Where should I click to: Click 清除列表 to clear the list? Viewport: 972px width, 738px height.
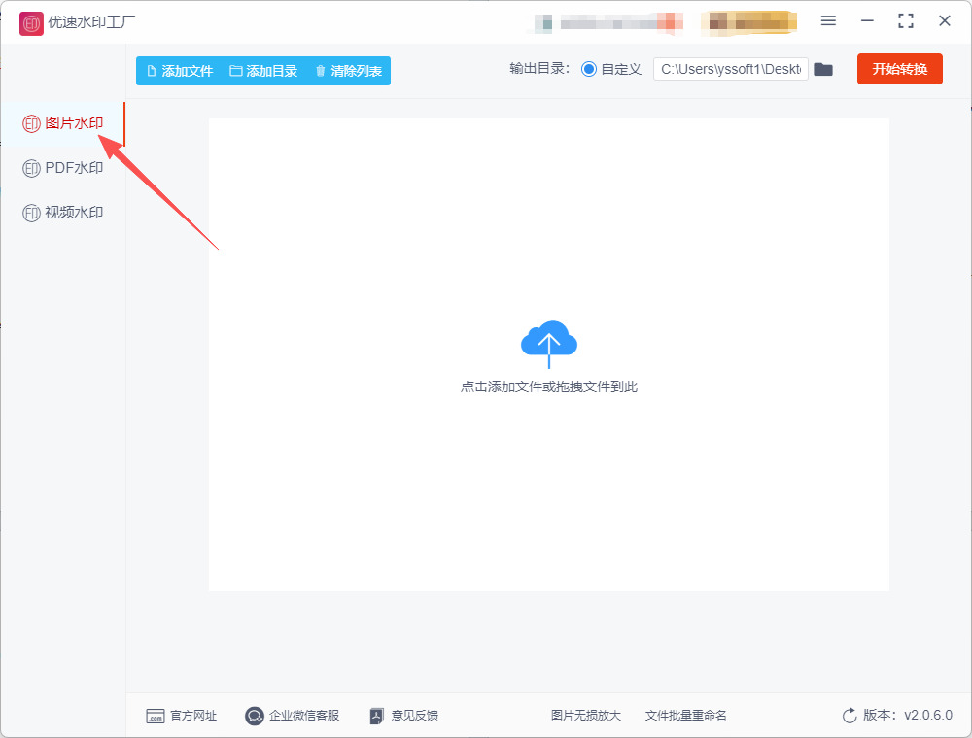coord(348,71)
